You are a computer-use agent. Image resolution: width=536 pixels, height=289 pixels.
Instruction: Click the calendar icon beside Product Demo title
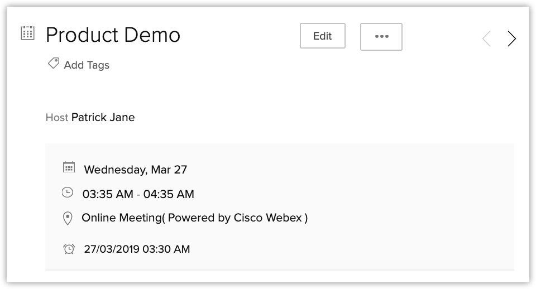tap(27, 33)
